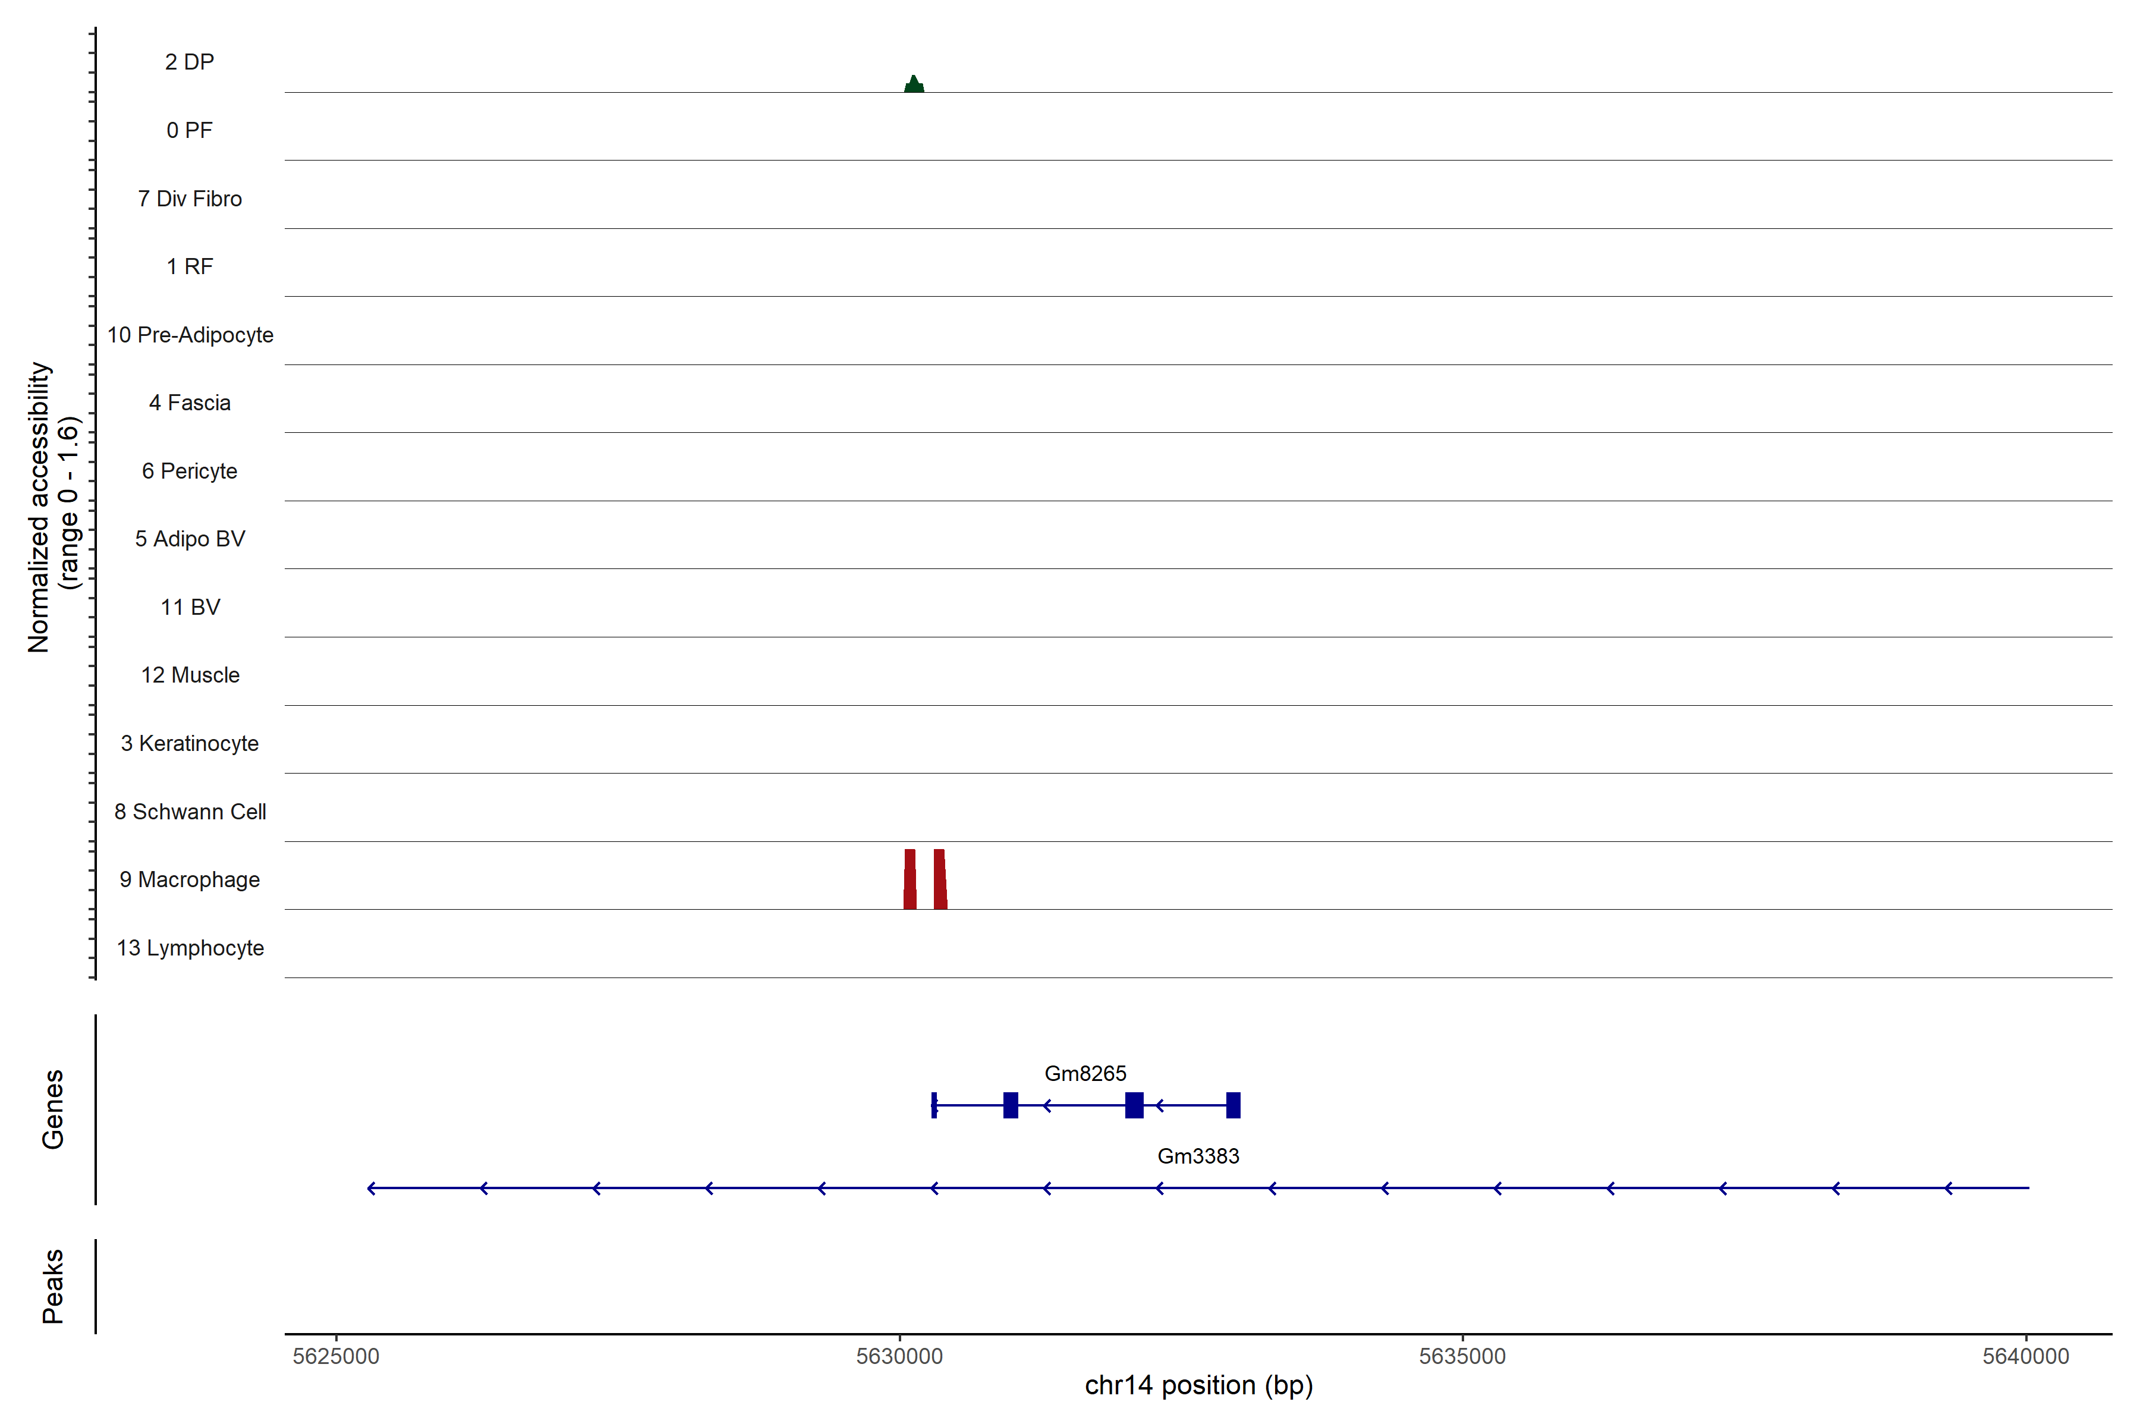Screen dimensions: 2140x1427
Task: Click the green peak in 2 DP track
Action: tap(914, 86)
